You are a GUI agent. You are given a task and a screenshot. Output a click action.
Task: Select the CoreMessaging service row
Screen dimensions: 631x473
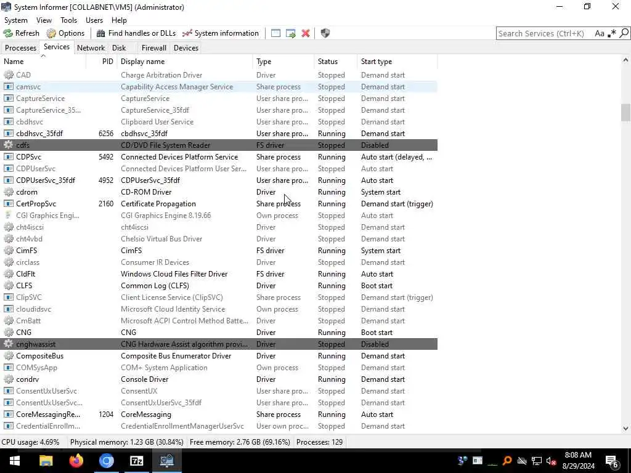click(x=219, y=414)
